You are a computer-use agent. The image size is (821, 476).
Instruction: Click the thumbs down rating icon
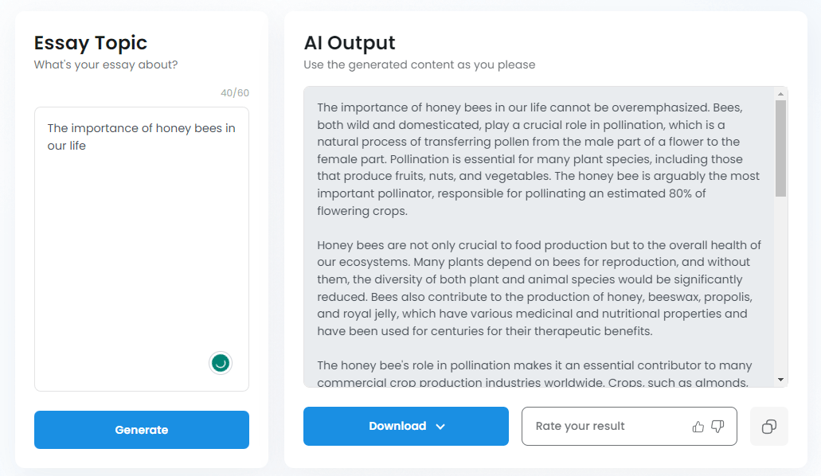coord(717,427)
